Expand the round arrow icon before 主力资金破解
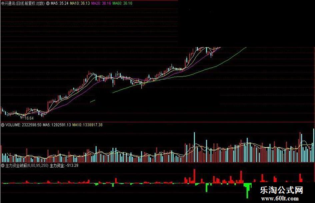 pyautogui.click(x=3, y=166)
